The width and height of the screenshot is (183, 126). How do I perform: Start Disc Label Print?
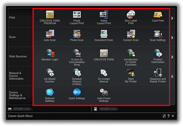(x=131, y=18)
